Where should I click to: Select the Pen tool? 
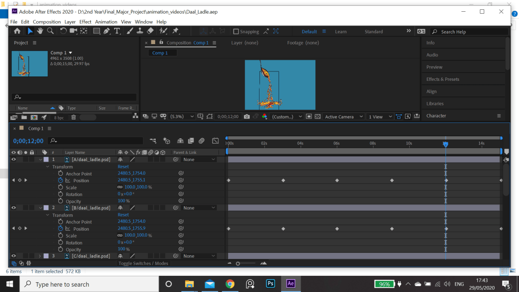107,31
